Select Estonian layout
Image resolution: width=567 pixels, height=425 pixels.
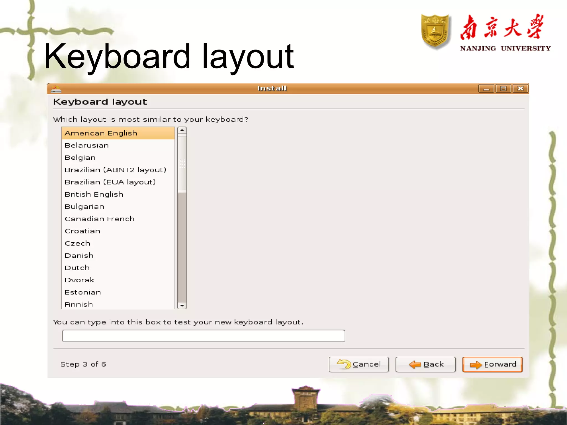[118, 292]
